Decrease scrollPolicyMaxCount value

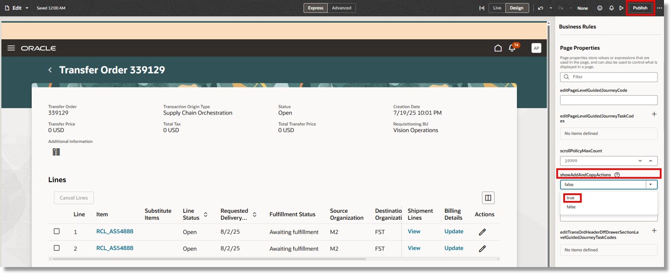(x=640, y=161)
